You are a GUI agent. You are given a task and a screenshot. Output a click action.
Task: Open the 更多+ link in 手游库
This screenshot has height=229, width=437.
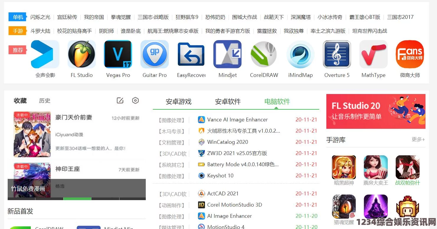point(418,139)
